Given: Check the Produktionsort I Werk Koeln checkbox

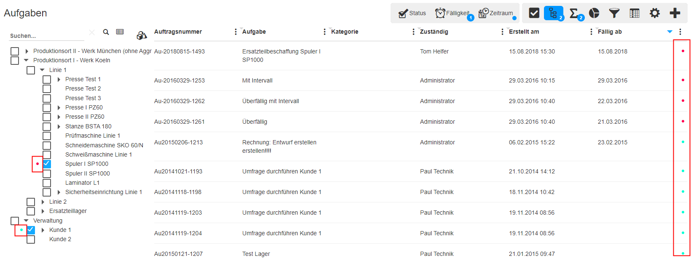Looking at the screenshot, I should coord(15,60).
